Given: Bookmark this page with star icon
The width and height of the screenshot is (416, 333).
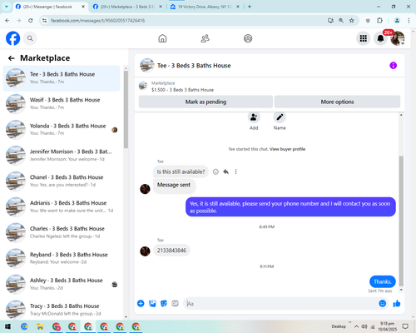Looking at the screenshot, I should coord(352,21).
